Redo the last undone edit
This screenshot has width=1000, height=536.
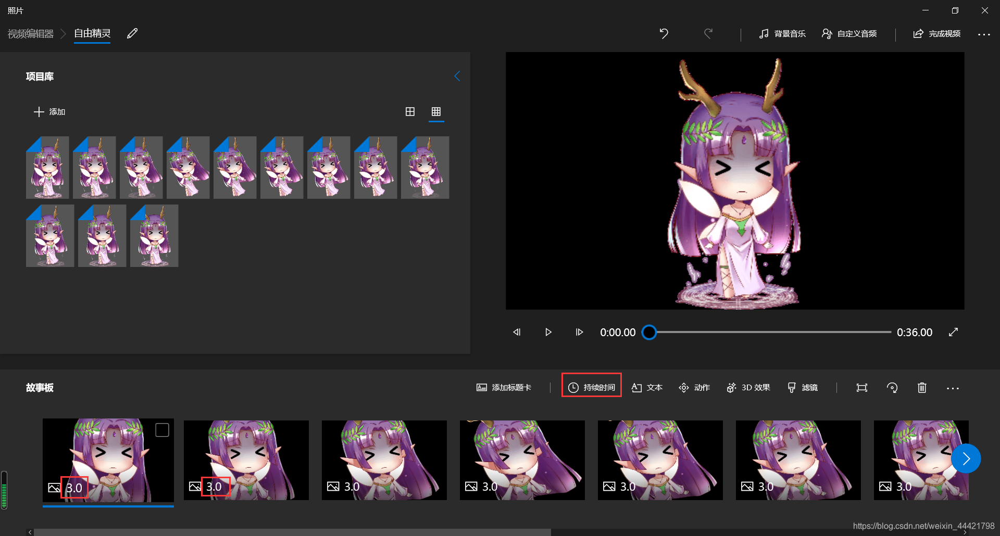(x=708, y=33)
